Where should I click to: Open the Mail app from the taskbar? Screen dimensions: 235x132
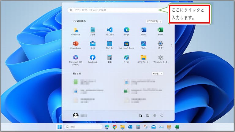pos(154,127)
